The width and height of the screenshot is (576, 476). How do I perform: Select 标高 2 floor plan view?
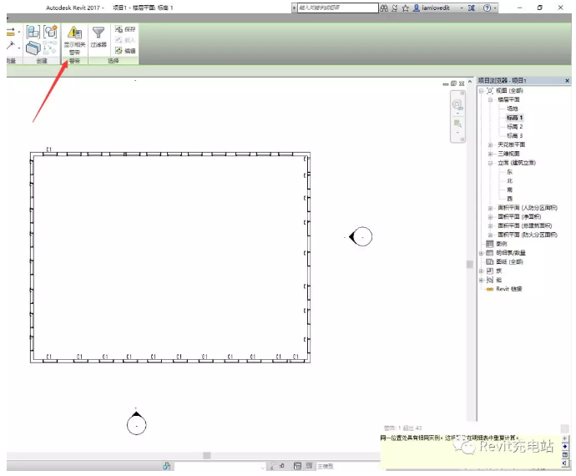point(514,126)
